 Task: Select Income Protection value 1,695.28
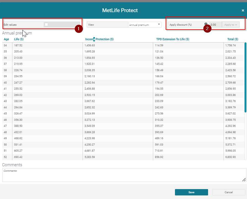tap(90, 52)
